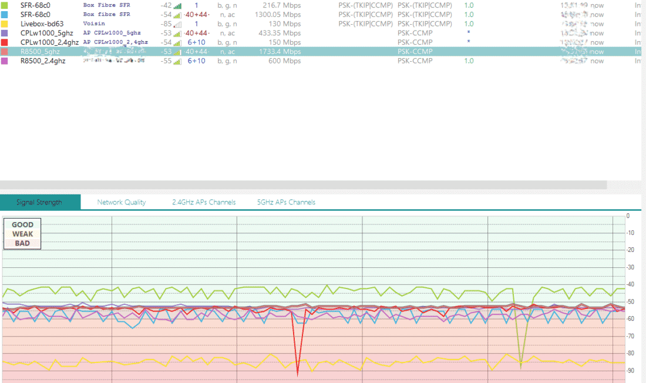Screen dimensions: 646x383
Task: Select the SFR-68c0 name in the 216.7 Mbps row
Action: (35, 5)
